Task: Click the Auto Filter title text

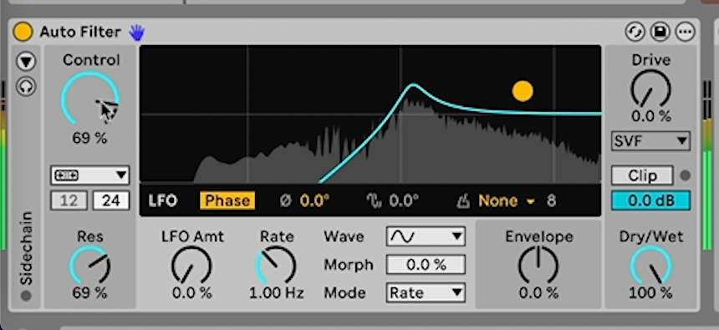Action: click(x=80, y=32)
